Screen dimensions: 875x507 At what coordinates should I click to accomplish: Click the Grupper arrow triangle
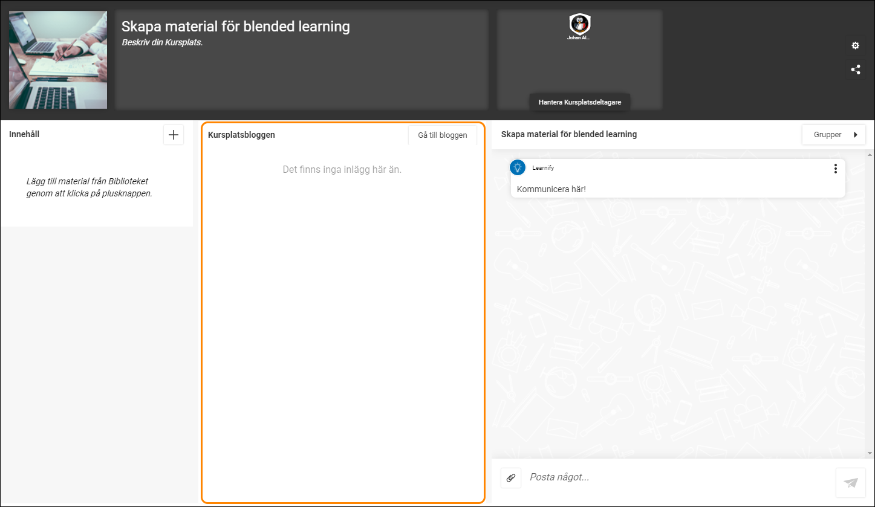[x=856, y=135]
